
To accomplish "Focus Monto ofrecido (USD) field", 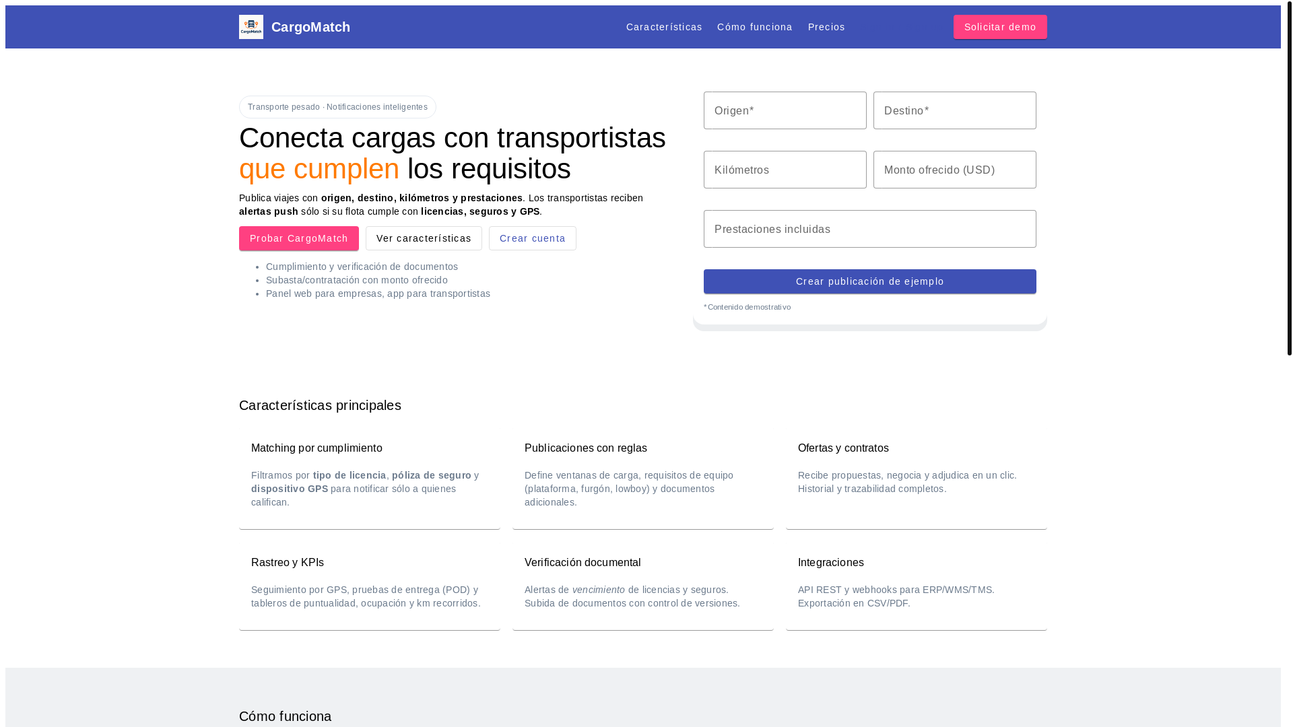I will 955,170.
